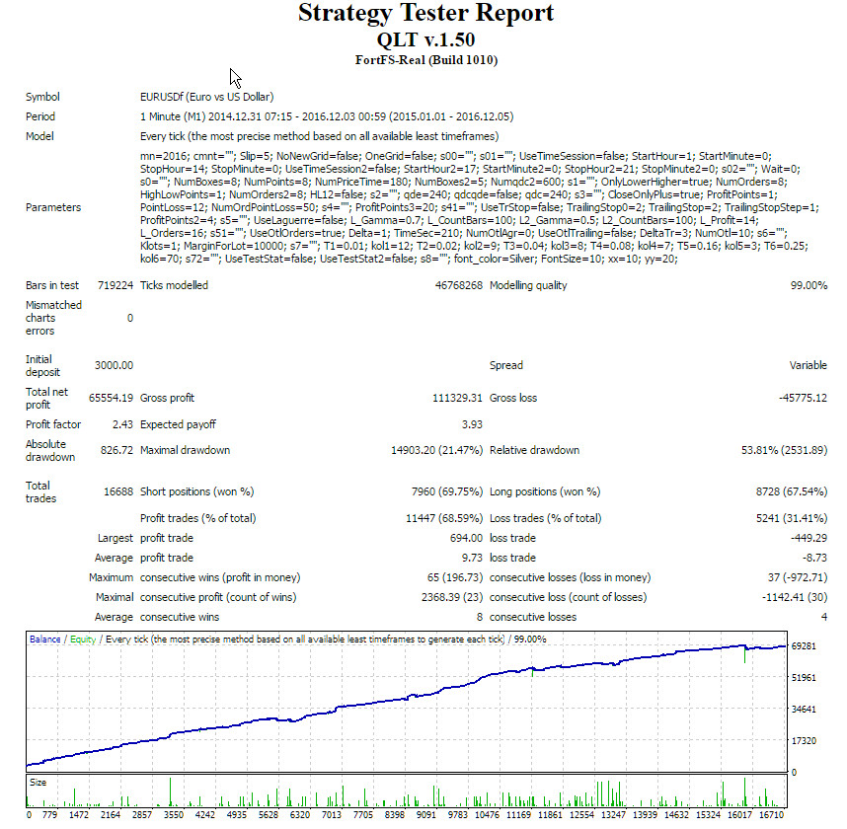Click the 'Maximal drawdown' label
847x829 pixels.
(x=185, y=450)
